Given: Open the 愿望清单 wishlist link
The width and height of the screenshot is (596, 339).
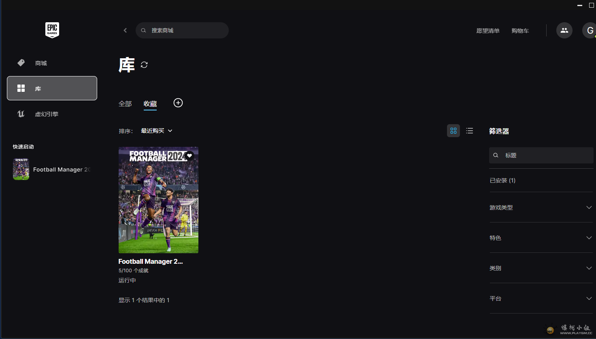Looking at the screenshot, I should (x=488, y=31).
